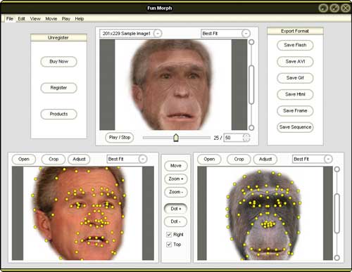Screen dimensions: 352x272
Task: Click the preview panel vertical slider handle
Action: 251,85
